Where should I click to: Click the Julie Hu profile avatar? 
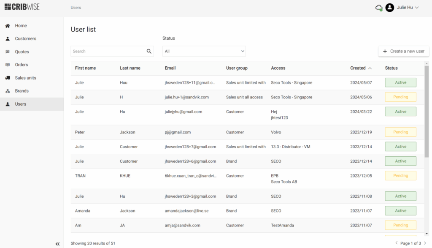(x=390, y=8)
